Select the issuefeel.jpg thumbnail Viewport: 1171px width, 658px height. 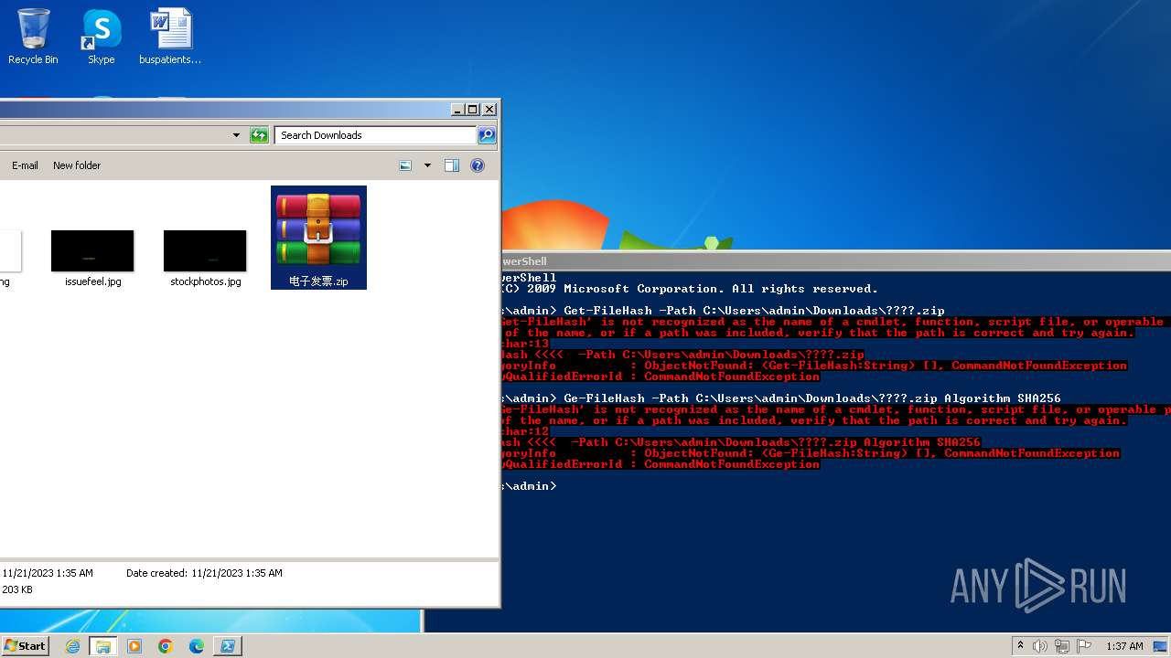92,259
